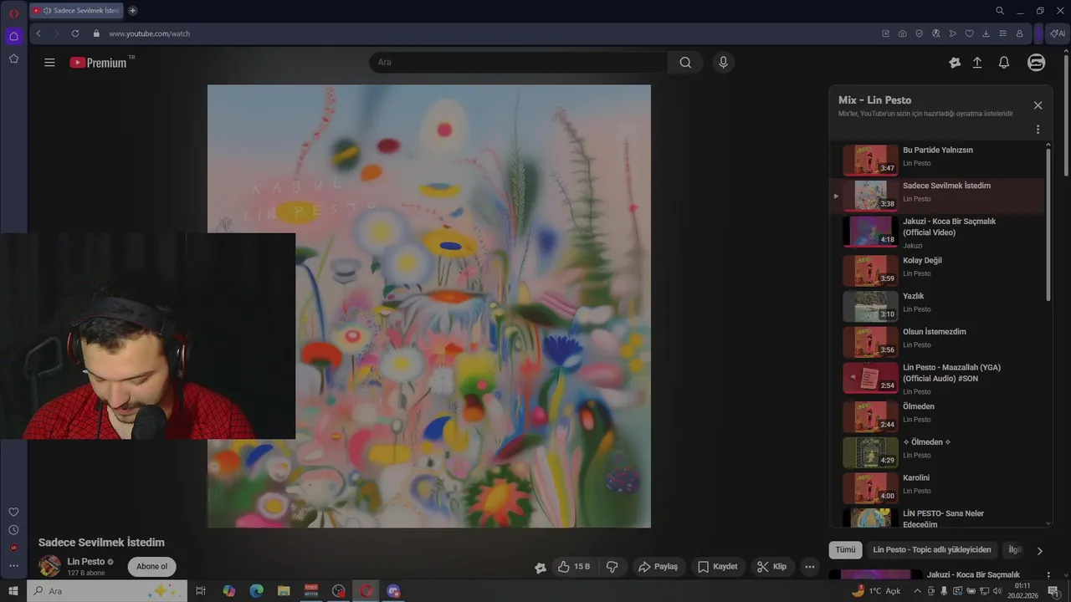Screen dimensions: 1071x602
Task: Open Opera sidebar star bookmarks icon
Action: pos(13,59)
